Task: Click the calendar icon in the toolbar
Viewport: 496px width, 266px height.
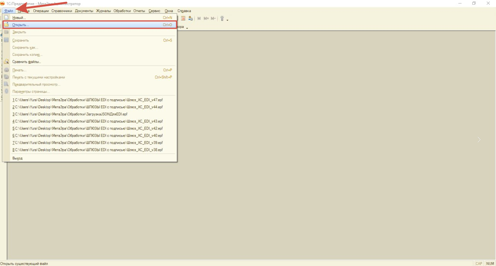Action: point(183,18)
